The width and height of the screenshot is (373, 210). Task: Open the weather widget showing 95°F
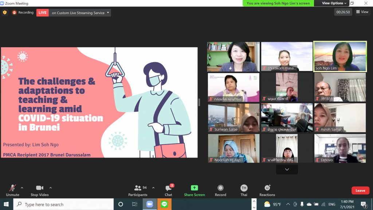[x=272, y=204]
